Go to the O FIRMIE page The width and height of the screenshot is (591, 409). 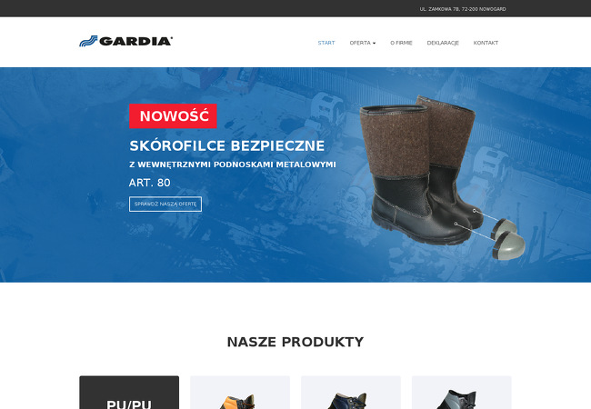coord(401,43)
